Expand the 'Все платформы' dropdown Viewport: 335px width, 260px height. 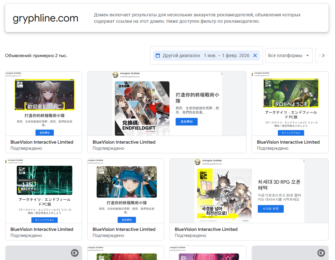(289, 55)
